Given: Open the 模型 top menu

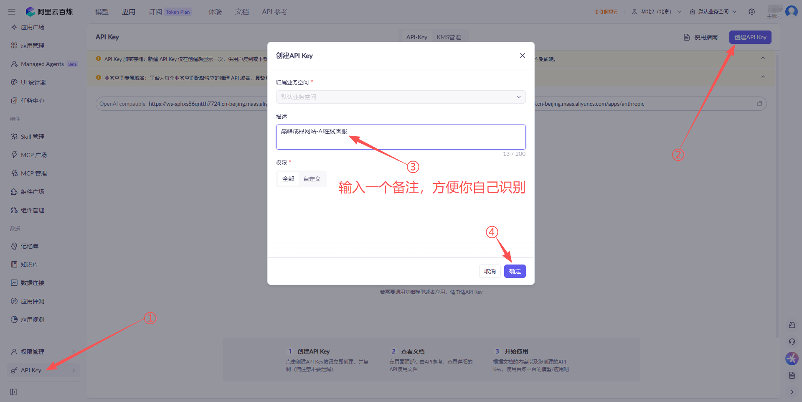Looking at the screenshot, I should 102,12.
